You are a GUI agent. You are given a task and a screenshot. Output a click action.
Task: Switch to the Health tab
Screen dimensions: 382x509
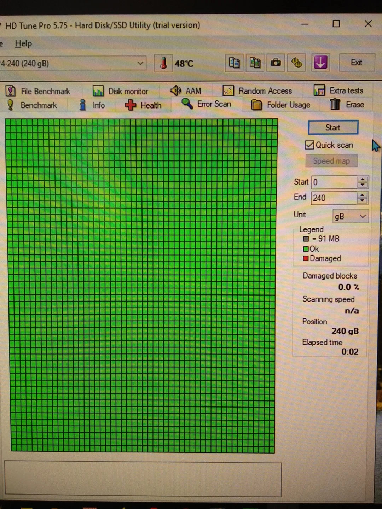coord(143,105)
